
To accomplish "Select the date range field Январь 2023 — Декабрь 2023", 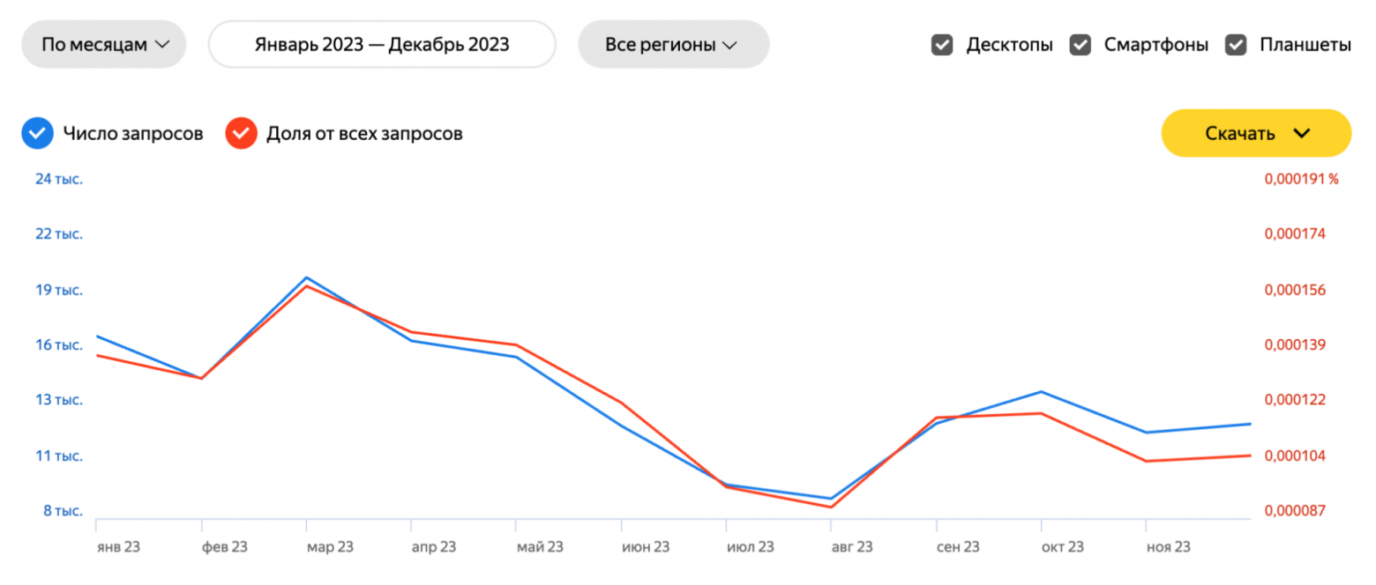I will pyautogui.click(x=382, y=44).
